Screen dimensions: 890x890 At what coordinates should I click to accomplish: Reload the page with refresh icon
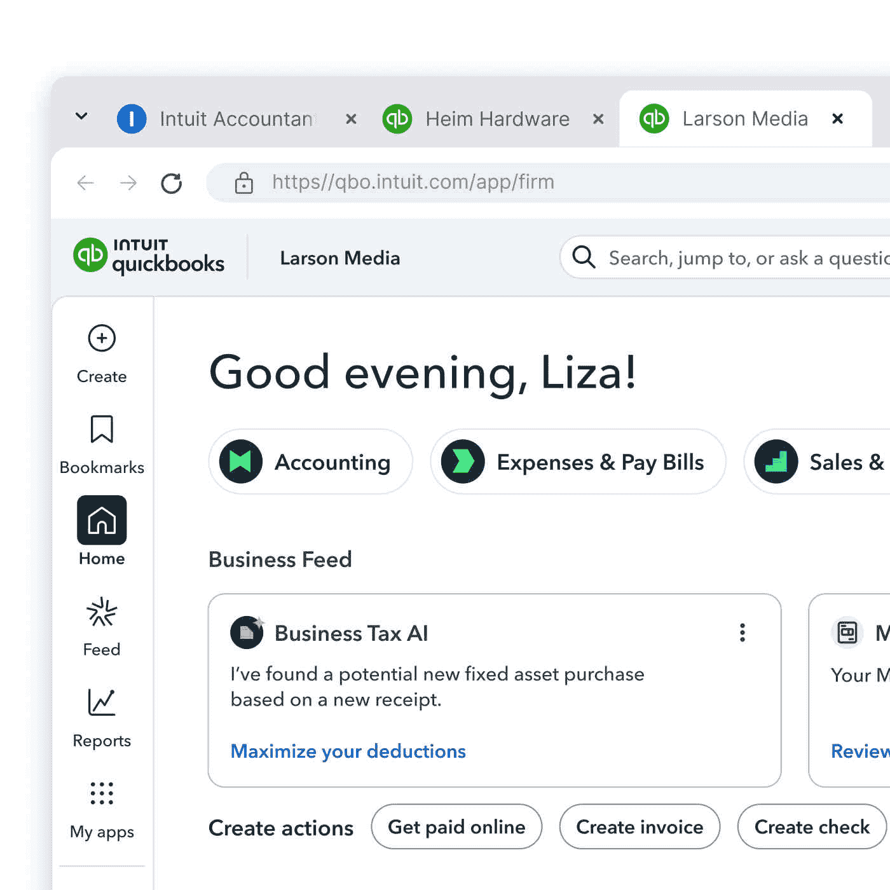tap(171, 183)
